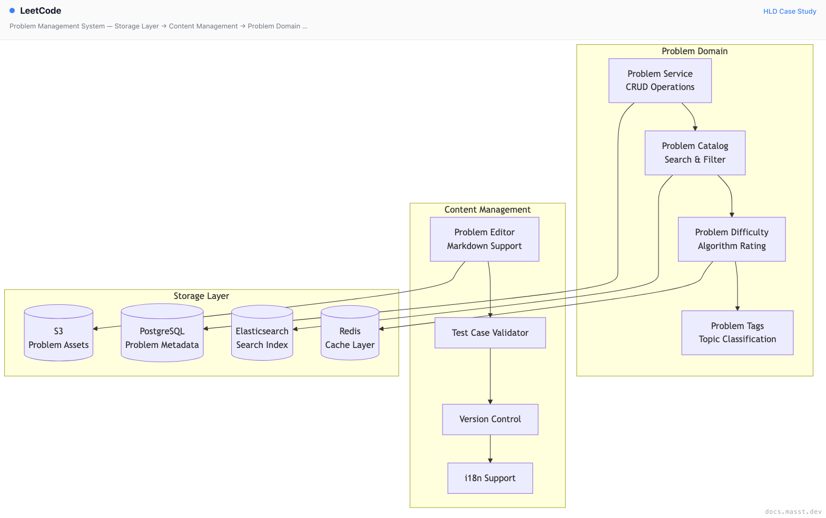Select the PostgreSQL Problem Metadata cylinder
Viewport: 826px width, 518px height.
point(162,333)
